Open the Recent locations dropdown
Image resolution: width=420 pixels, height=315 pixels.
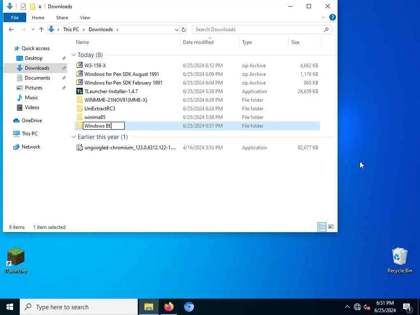[33, 30]
